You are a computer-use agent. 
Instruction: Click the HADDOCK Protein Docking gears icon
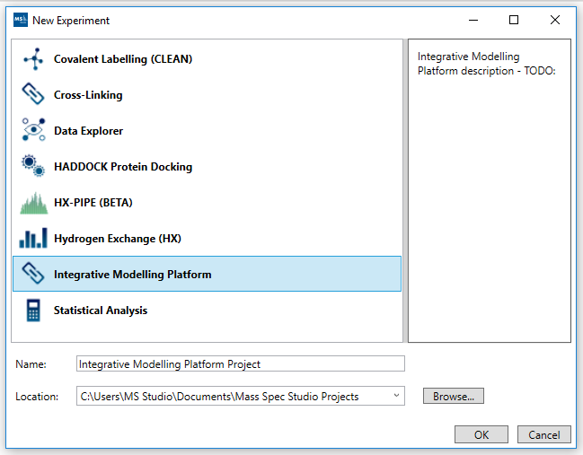[33, 166]
